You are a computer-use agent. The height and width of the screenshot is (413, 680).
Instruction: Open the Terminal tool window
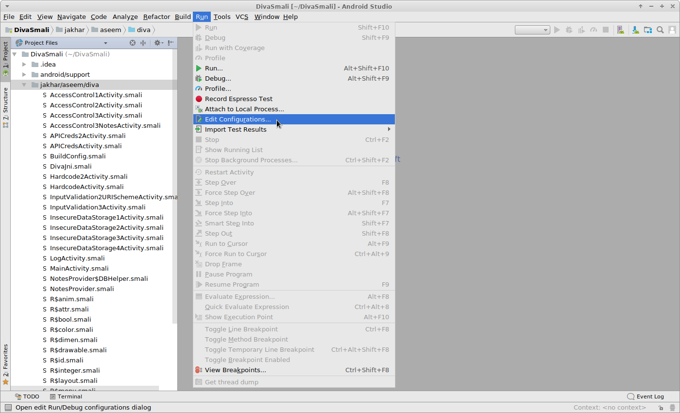point(66,396)
